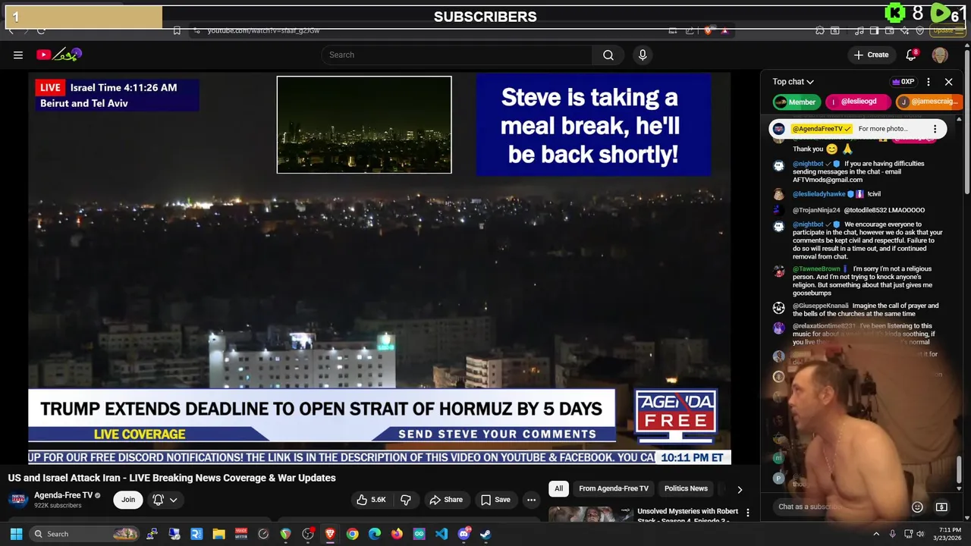Image resolution: width=971 pixels, height=546 pixels.
Task: Click the Join membership button
Action: [x=128, y=500]
